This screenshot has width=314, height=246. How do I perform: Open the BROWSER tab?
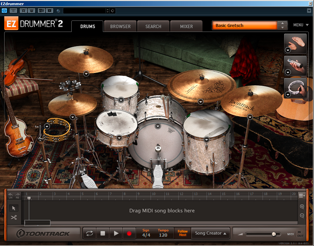[120, 26]
